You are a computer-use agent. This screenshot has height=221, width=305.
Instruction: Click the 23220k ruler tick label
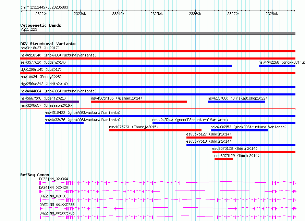[x=41, y=14]
